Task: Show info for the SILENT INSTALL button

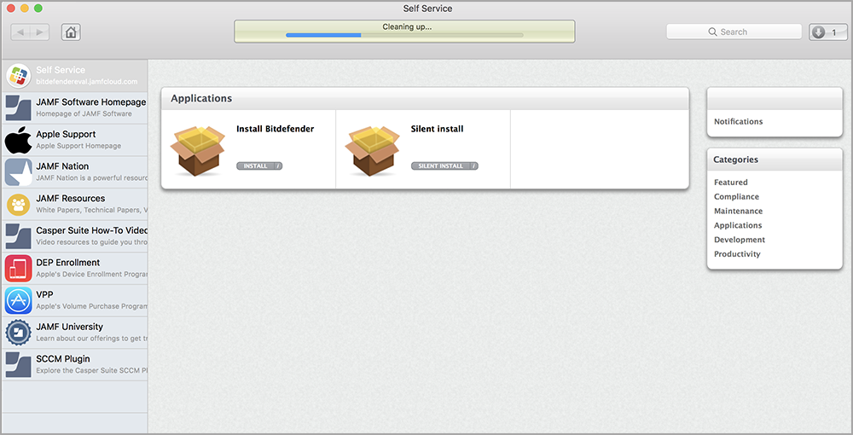Action: pos(473,165)
